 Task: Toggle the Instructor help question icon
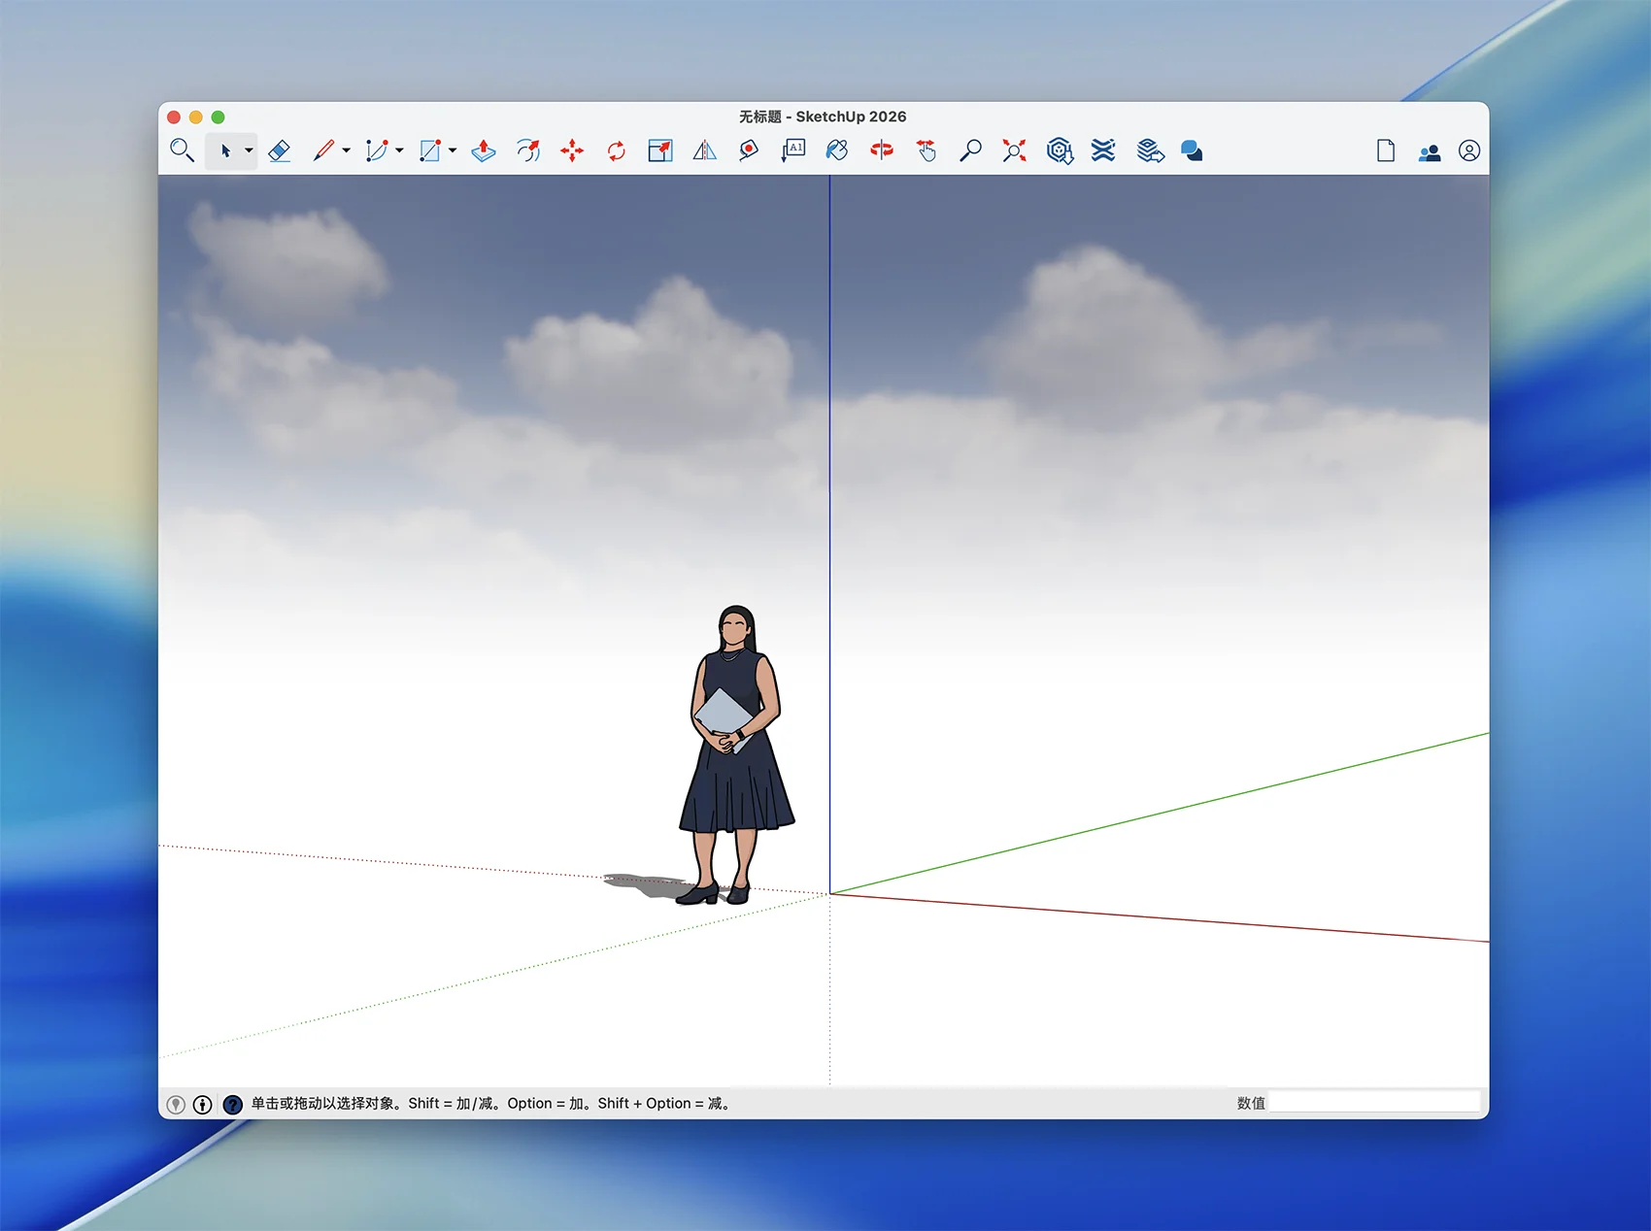[x=232, y=1104]
